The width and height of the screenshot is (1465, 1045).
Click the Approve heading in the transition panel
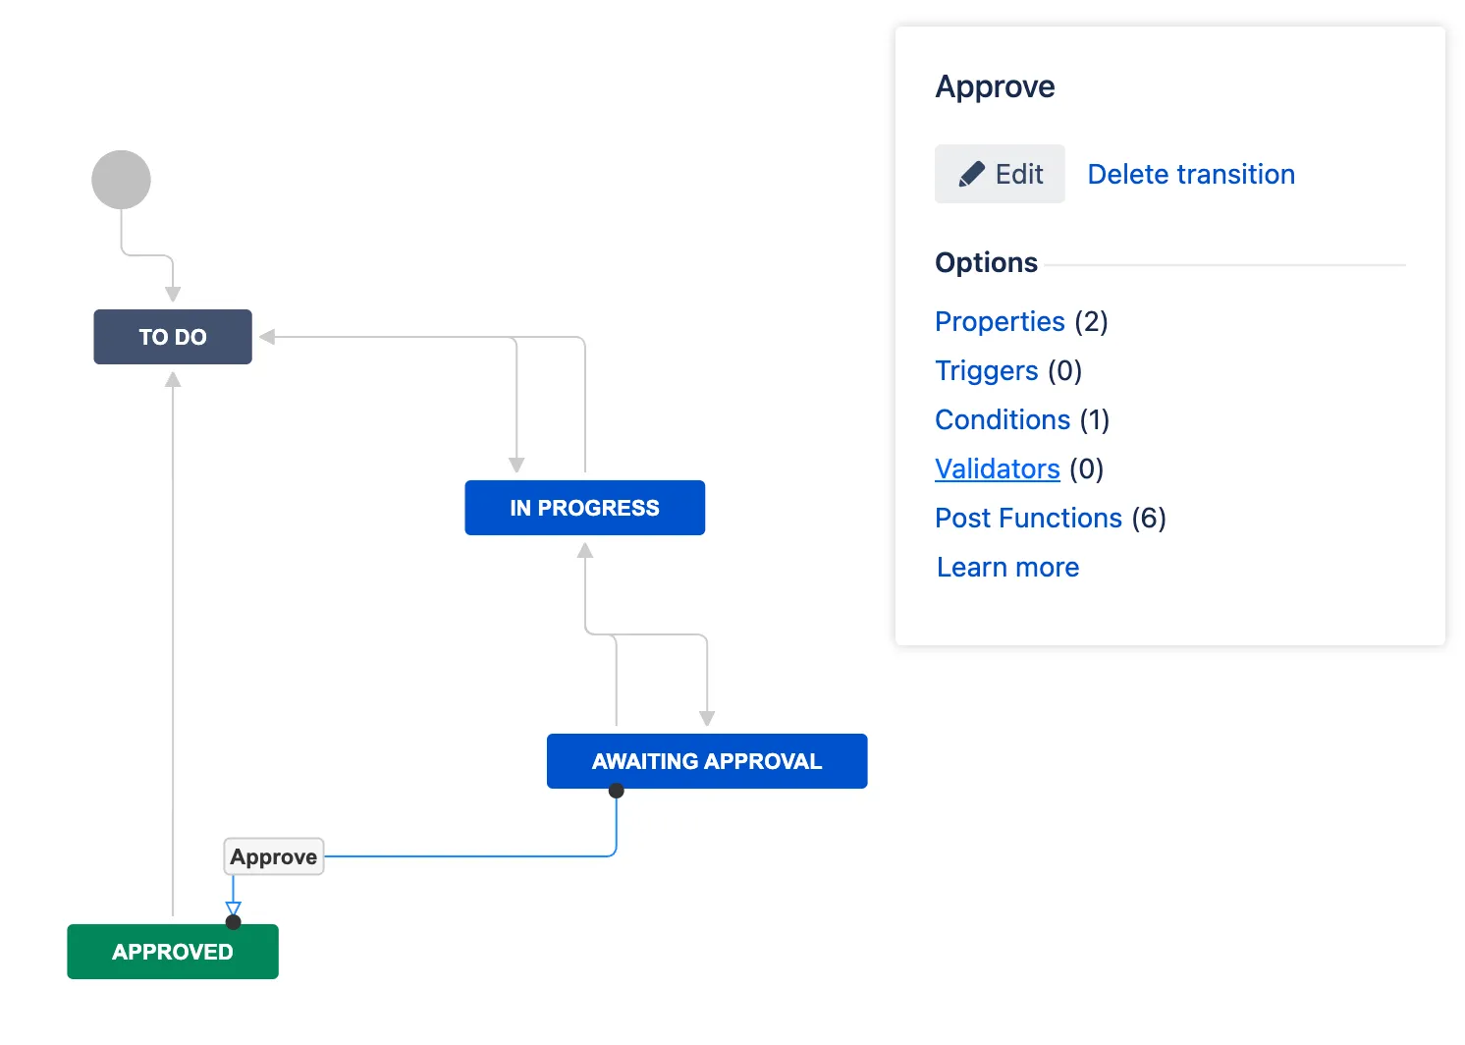(995, 86)
